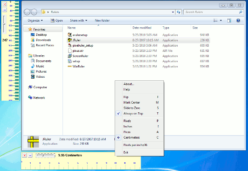This screenshot has height=171, width=248.
Task: Minimize the horizontal ruler with dash button
Action: point(30,155)
